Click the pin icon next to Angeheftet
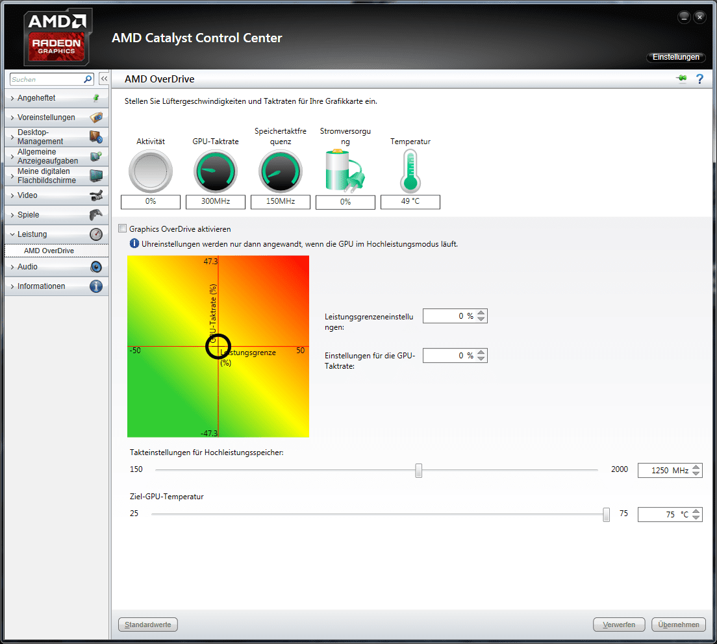 (x=96, y=98)
